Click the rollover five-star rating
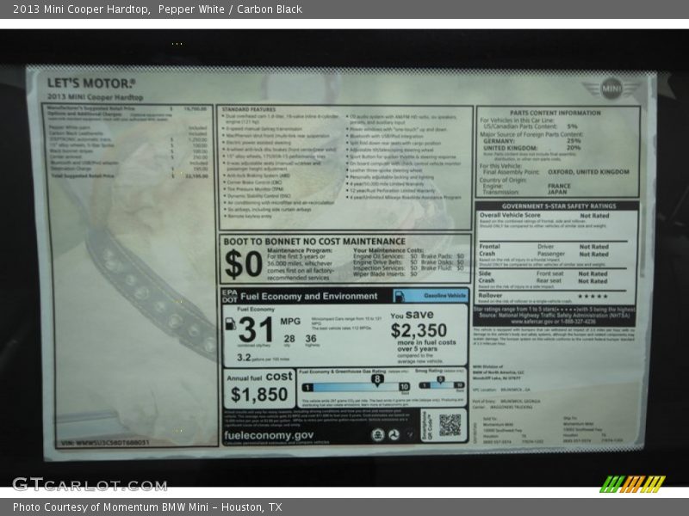Image resolution: width=689 pixels, height=516 pixels. point(593,297)
